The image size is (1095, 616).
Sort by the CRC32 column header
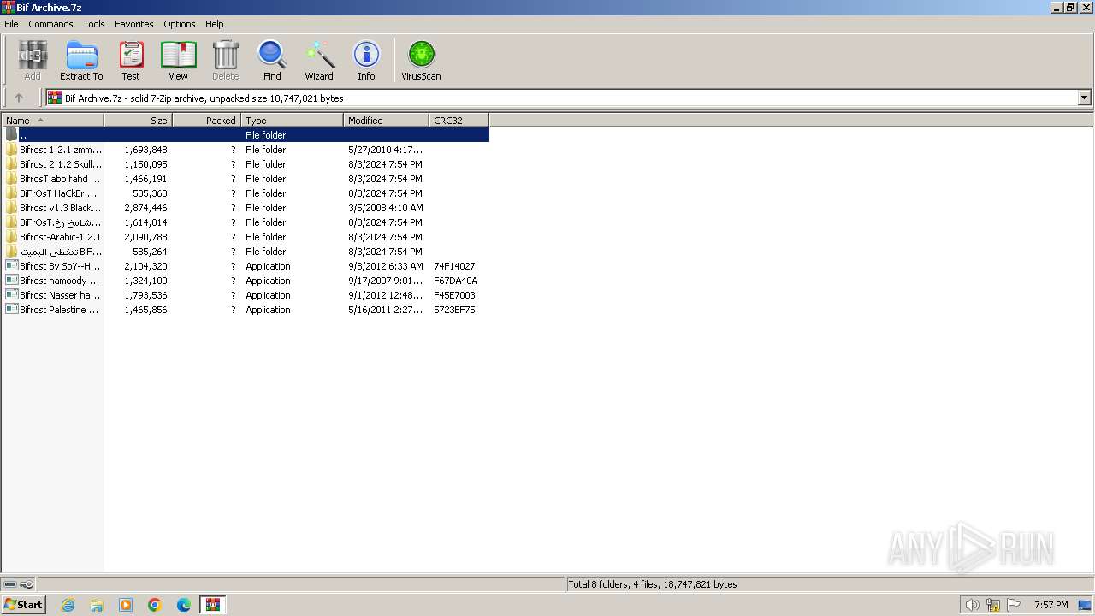[x=459, y=121]
